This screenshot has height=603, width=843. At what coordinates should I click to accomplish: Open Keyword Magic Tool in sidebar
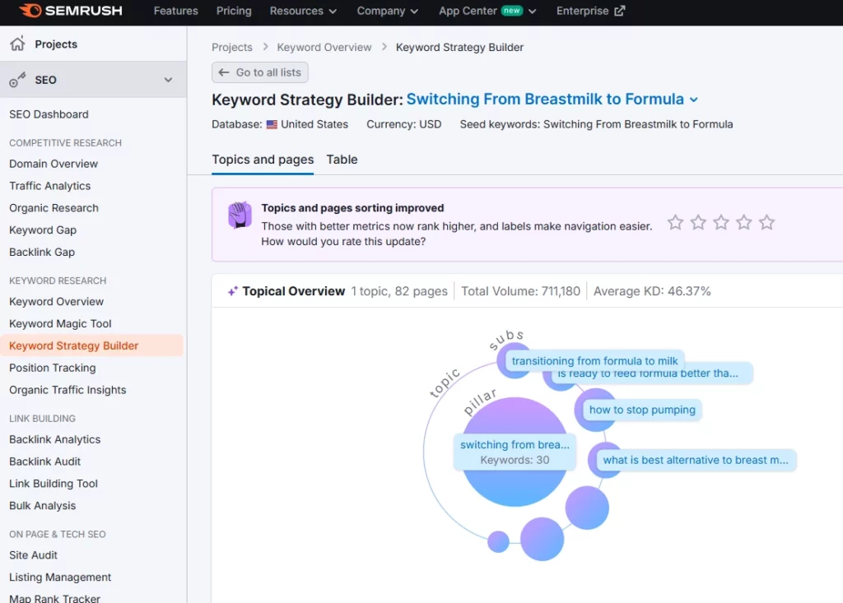60,323
